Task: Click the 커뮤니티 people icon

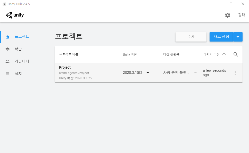Action: 7,61
